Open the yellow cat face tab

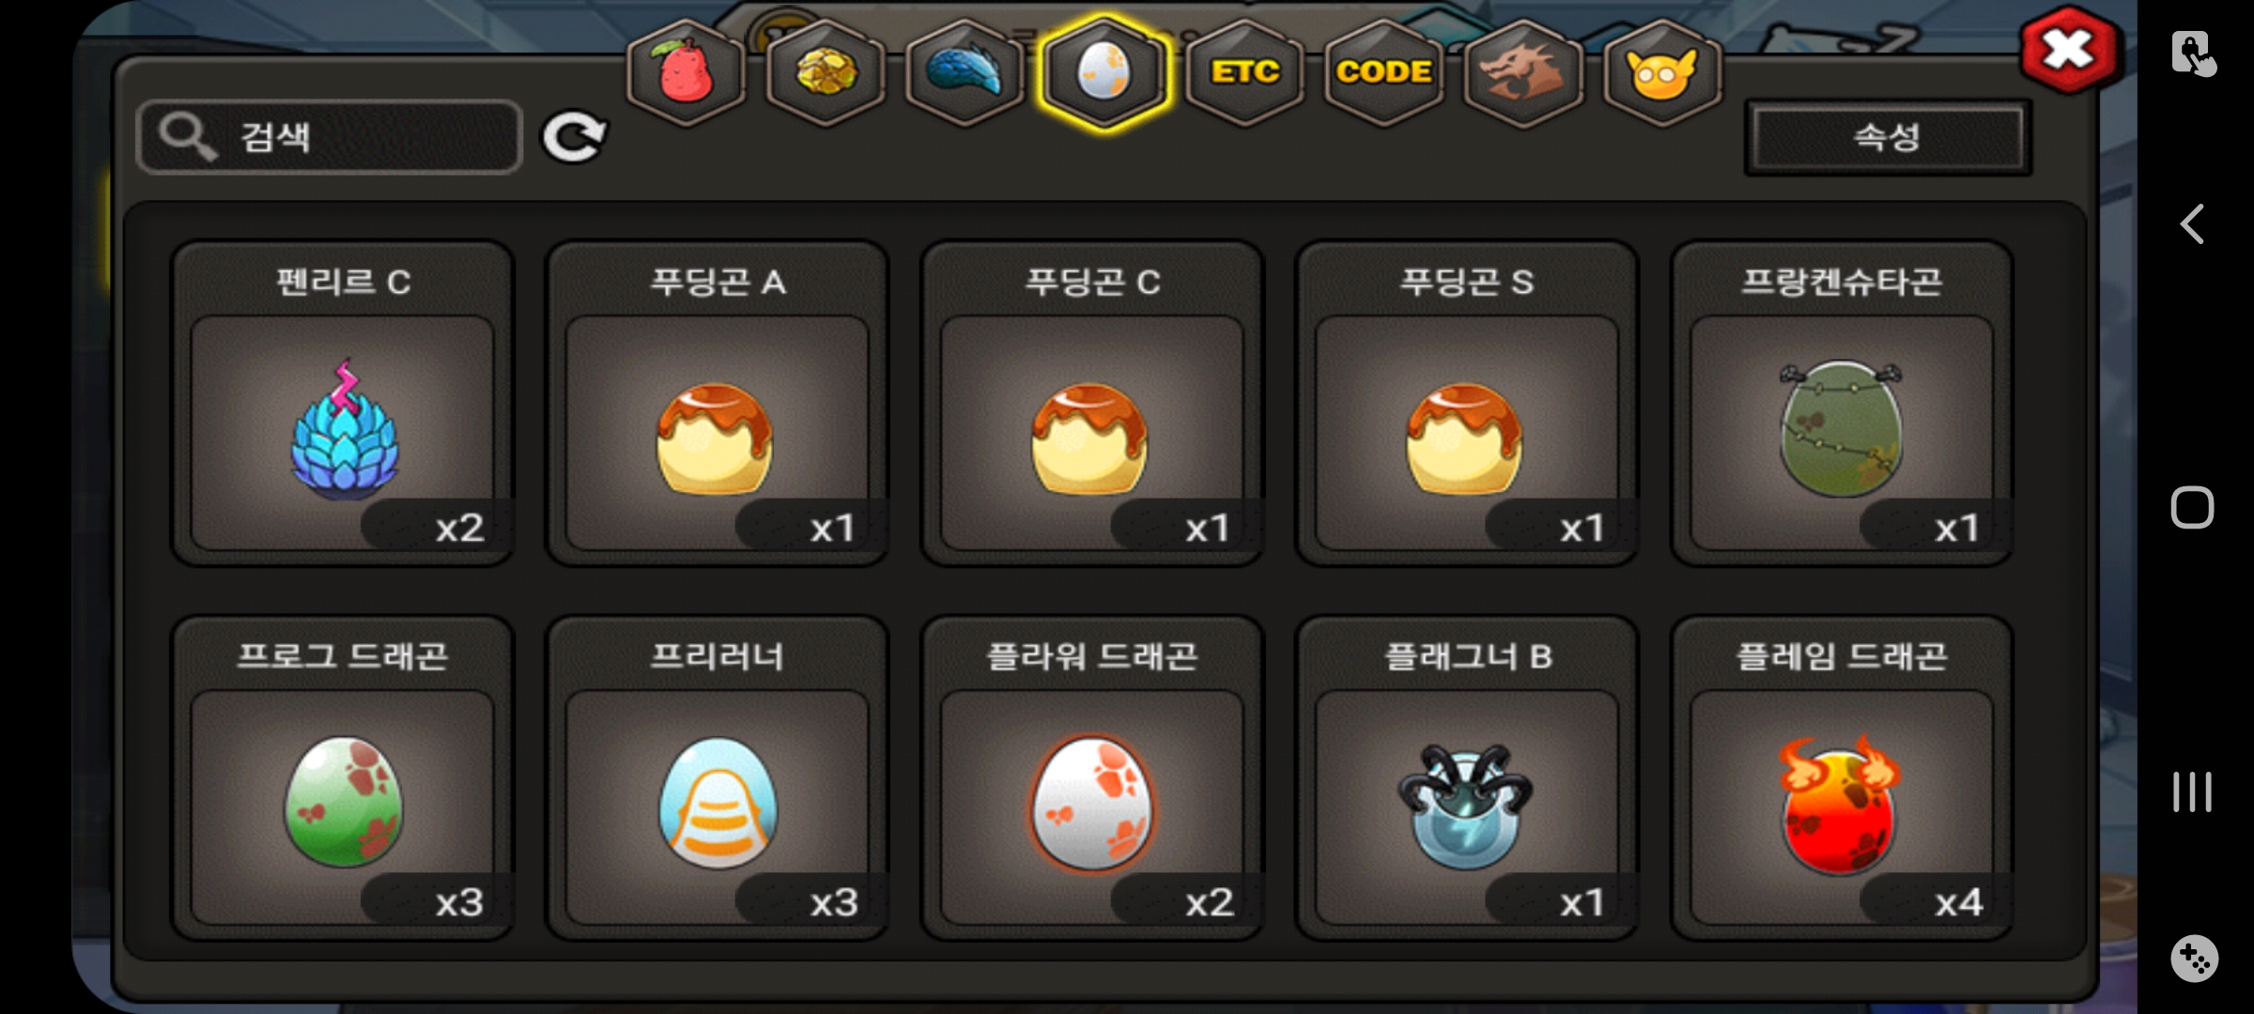[x=1661, y=71]
